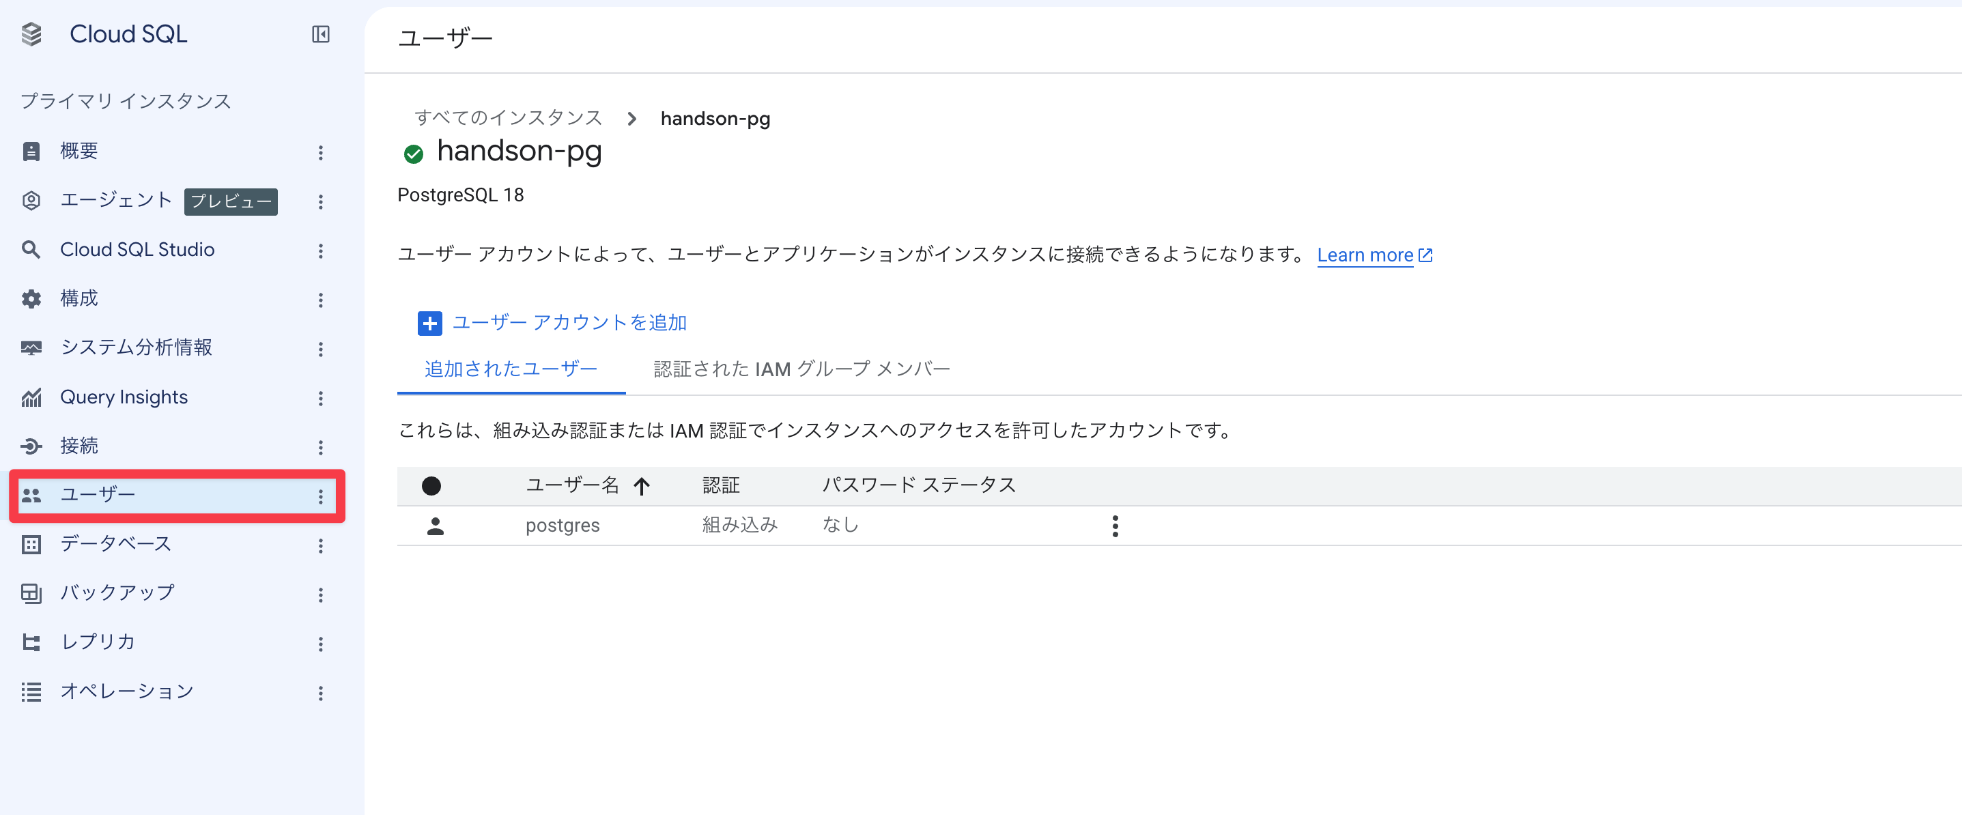Open the more-actions menu for postgres user

click(1115, 526)
